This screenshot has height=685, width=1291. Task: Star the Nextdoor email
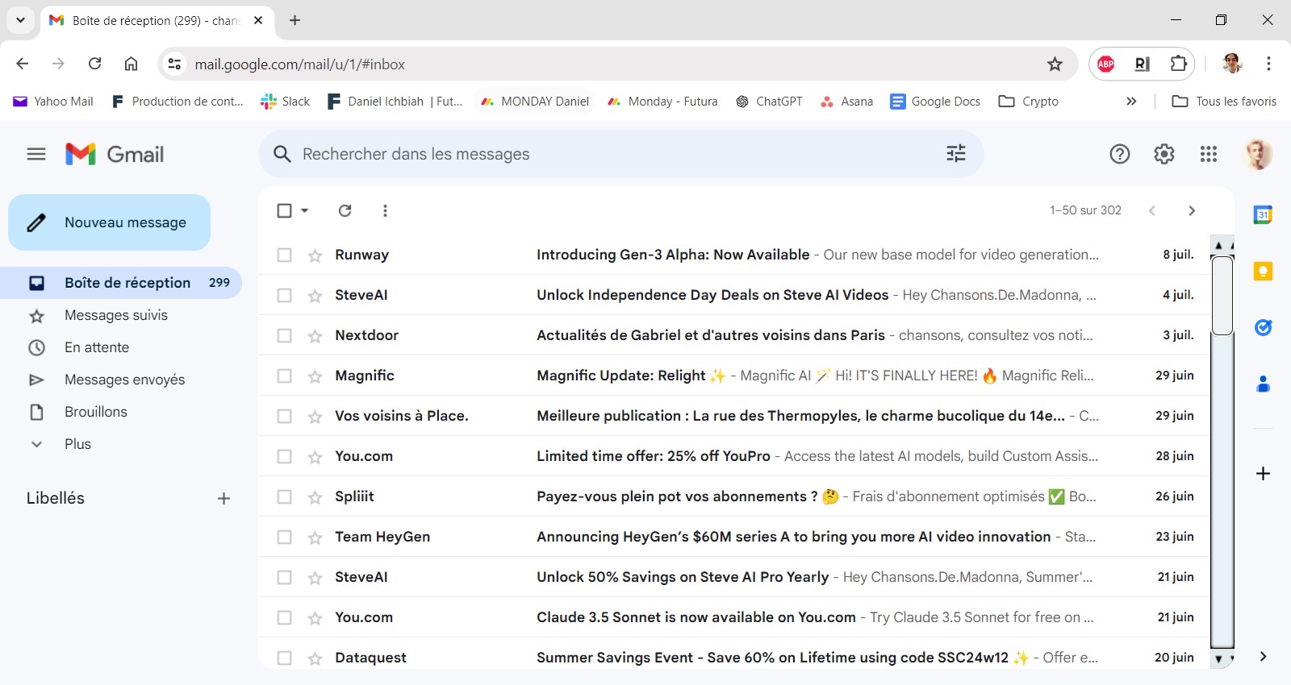coord(315,336)
